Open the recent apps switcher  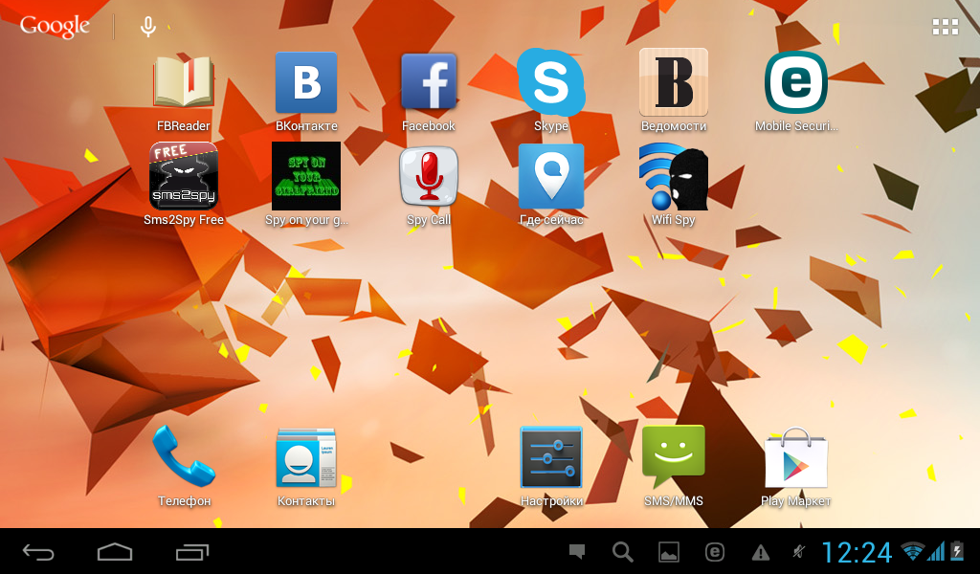(191, 552)
